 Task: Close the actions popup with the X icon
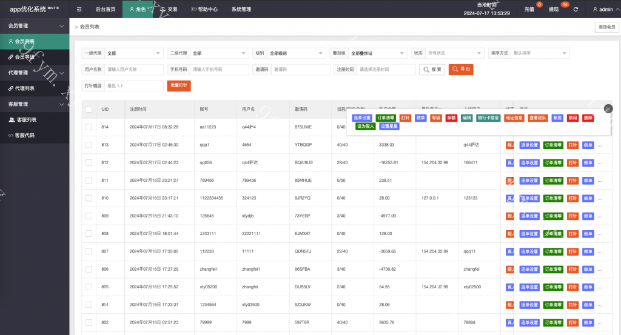click(608, 109)
